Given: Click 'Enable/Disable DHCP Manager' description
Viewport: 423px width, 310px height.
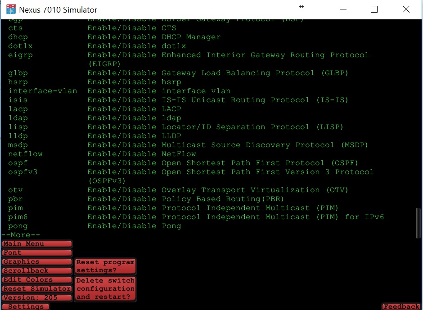Looking at the screenshot, I should pyautogui.click(x=154, y=37).
